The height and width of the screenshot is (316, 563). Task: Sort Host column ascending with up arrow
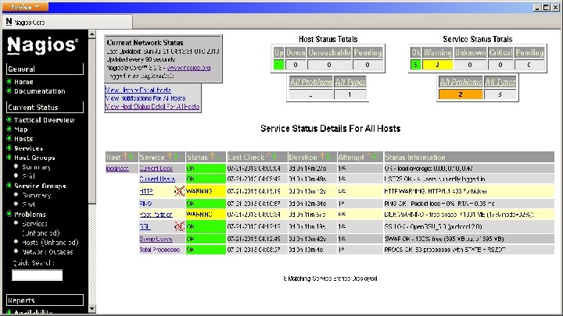[126, 157]
